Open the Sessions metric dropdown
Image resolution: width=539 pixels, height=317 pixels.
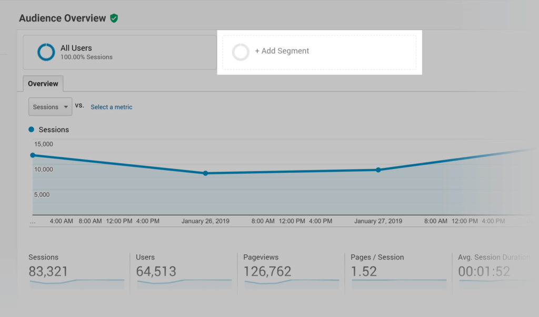pyautogui.click(x=50, y=106)
